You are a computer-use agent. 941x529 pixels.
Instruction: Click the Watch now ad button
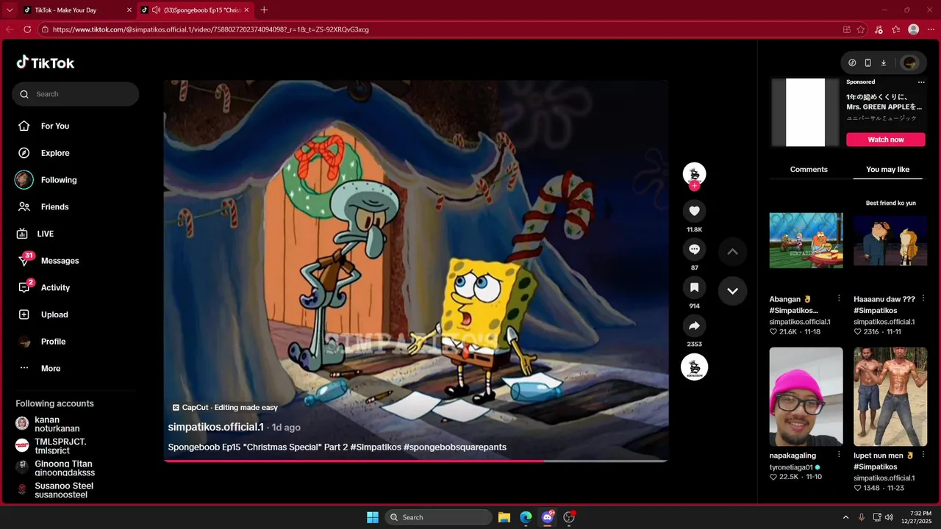[x=886, y=140]
